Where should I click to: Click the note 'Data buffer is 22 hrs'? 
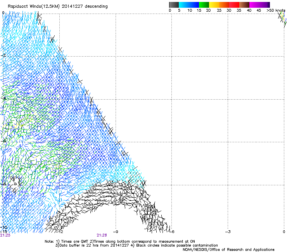pyautogui.click(x=80, y=245)
